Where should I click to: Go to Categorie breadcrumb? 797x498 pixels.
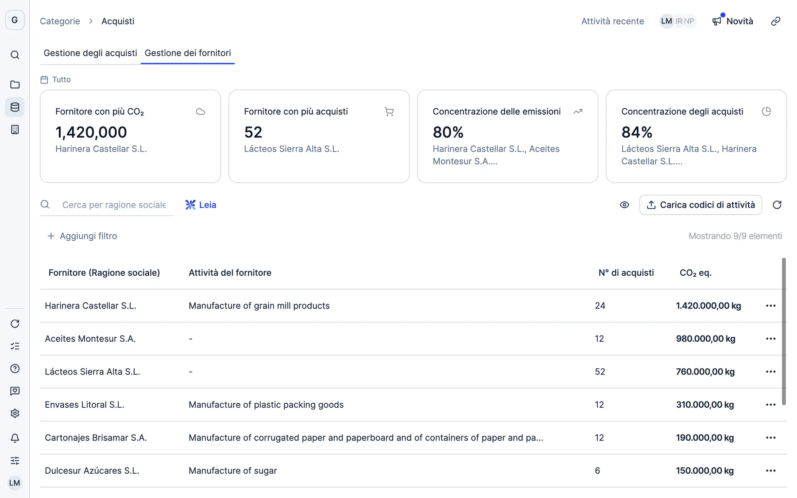tap(60, 21)
